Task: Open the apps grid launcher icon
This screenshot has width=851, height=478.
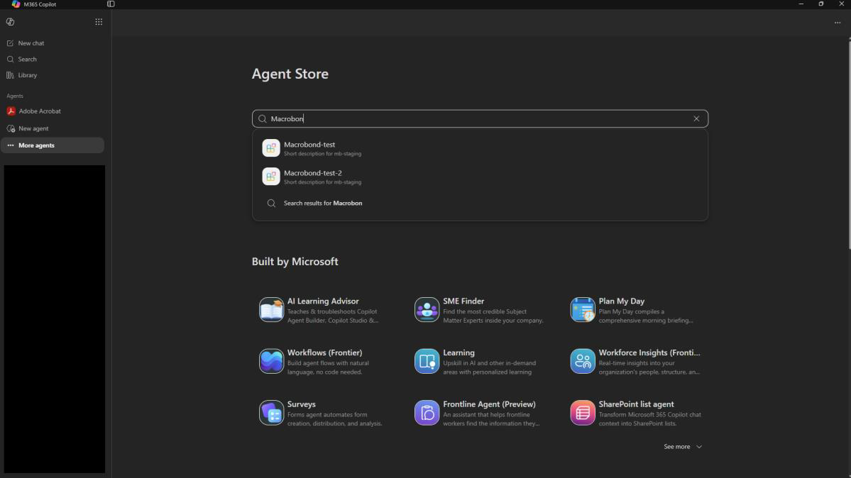Action: (99, 22)
